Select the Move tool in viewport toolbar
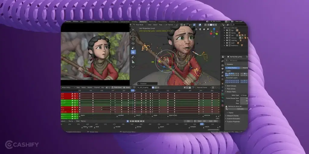 (133, 39)
